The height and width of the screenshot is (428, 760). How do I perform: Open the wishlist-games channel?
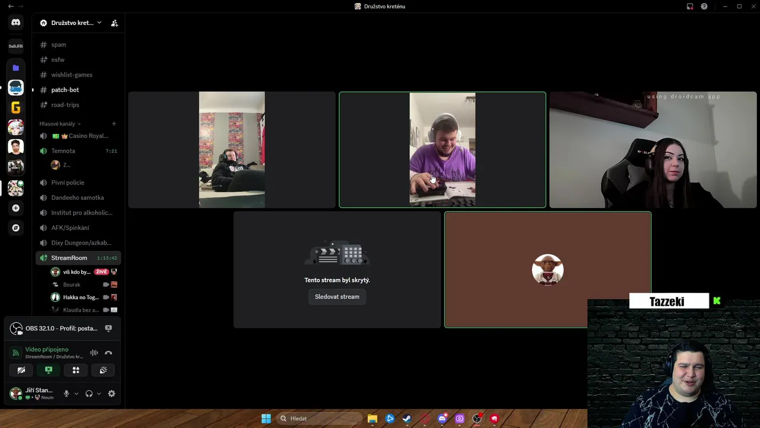78,75
